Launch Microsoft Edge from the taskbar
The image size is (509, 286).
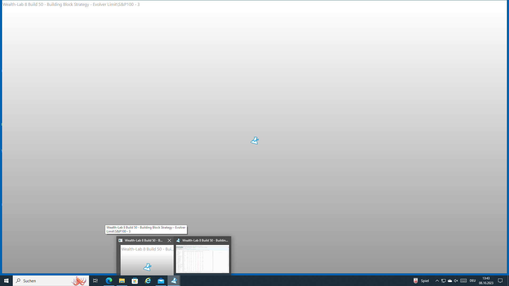click(109, 281)
